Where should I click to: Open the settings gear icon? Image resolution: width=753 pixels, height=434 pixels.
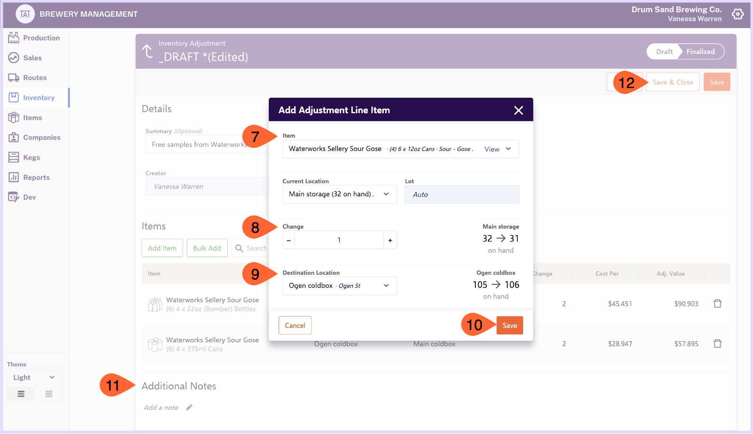(x=737, y=14)
